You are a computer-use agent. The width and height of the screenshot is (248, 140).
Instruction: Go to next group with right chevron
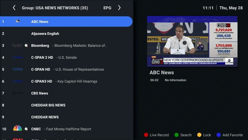(119, 8)
